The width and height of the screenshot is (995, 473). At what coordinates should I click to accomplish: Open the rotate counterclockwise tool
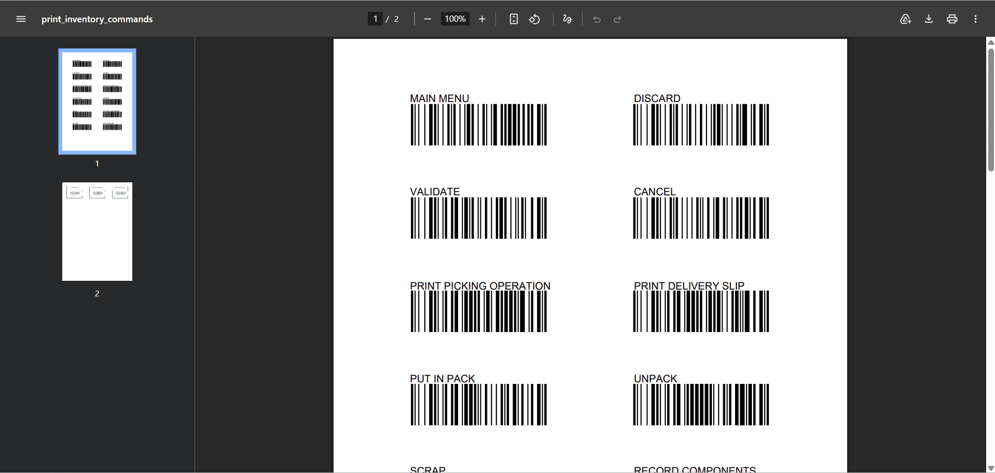pos(535,19)
